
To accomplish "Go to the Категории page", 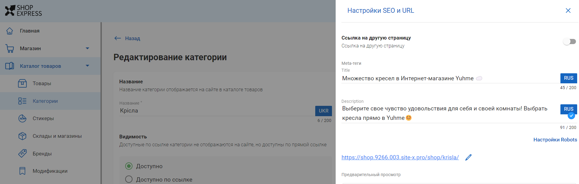I will [50, 101].
